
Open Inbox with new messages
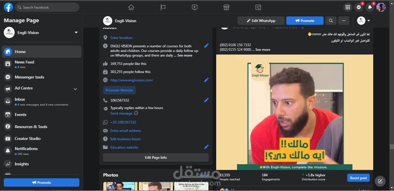tap(42, 102)
